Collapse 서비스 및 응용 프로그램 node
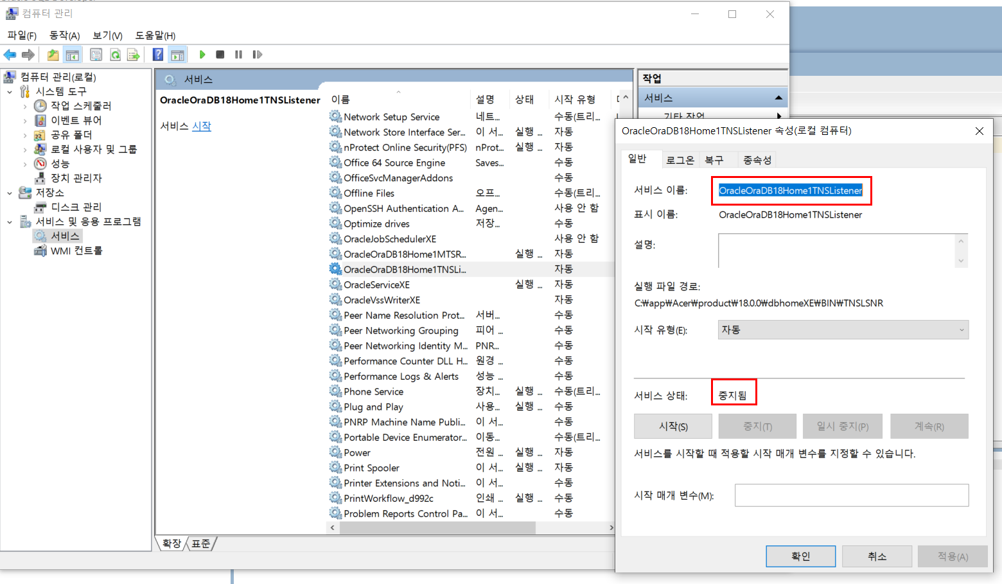Screen dimensions: 1002x584 click(10, 222)
